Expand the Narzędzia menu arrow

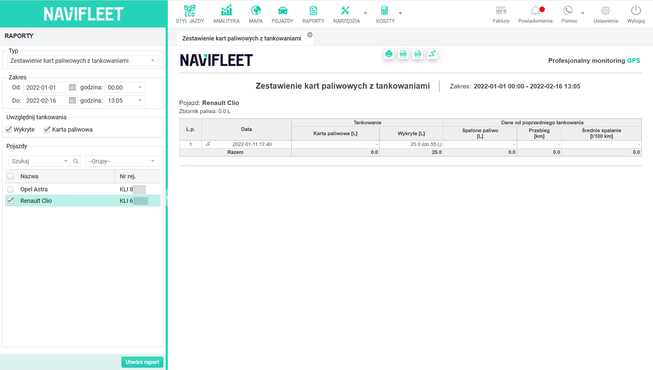(365, 13)
